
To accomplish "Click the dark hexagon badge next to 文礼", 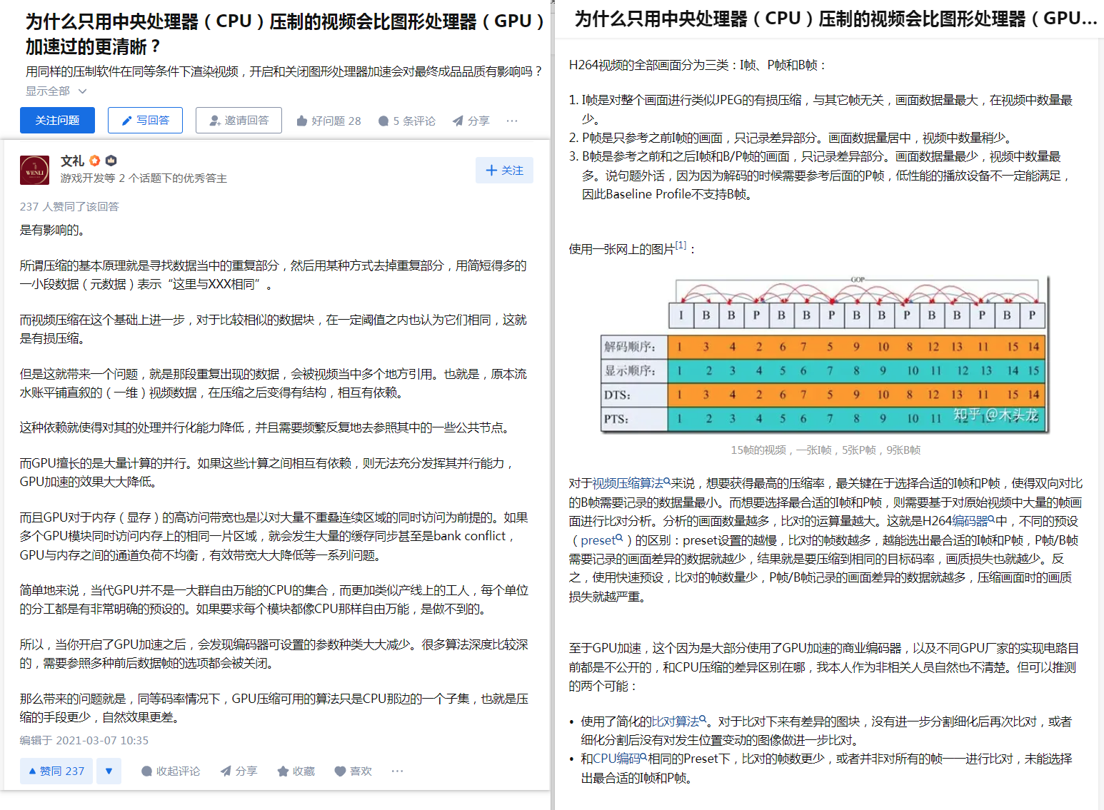I will click(111, 161).
